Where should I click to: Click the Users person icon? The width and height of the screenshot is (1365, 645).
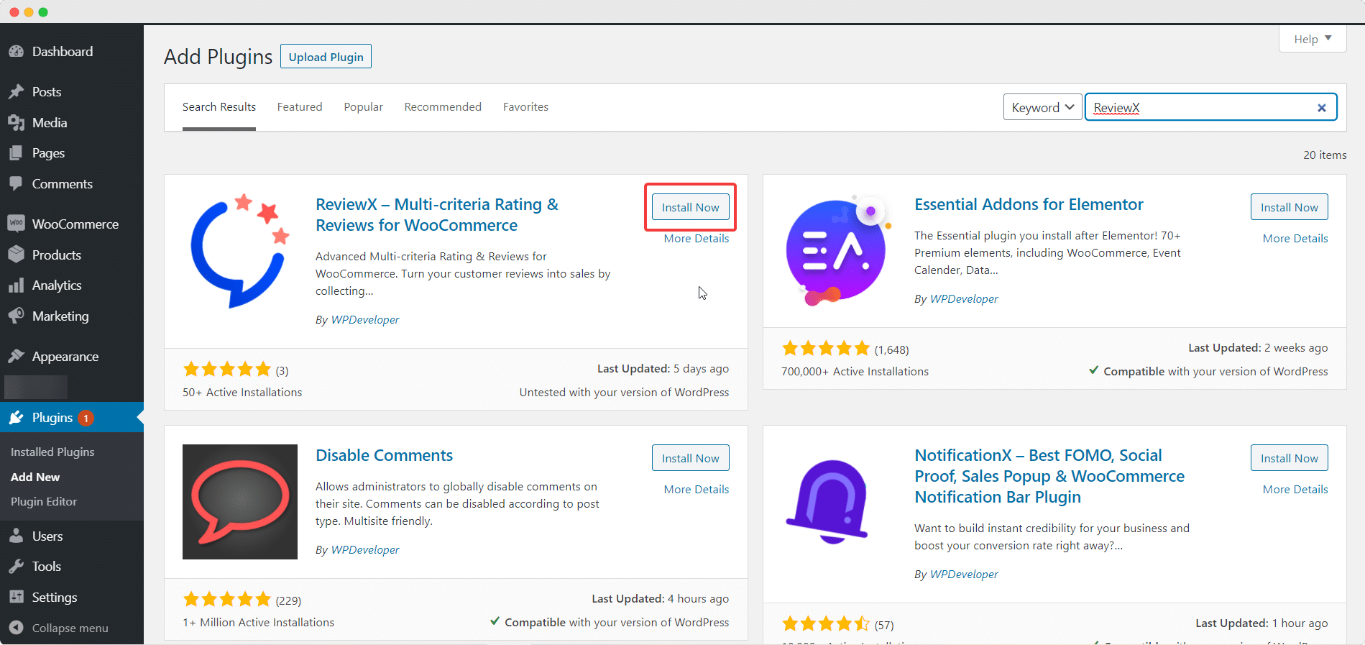[16, 536]
